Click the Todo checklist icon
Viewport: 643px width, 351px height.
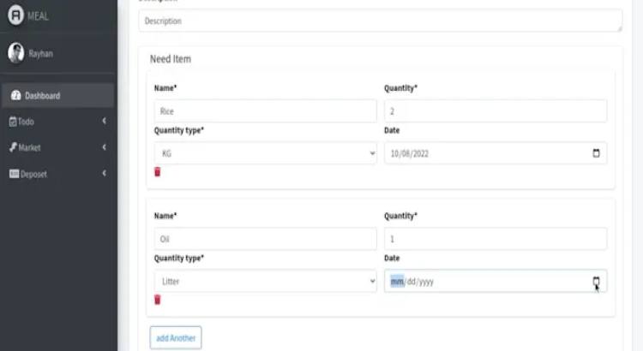click(13, 122)
